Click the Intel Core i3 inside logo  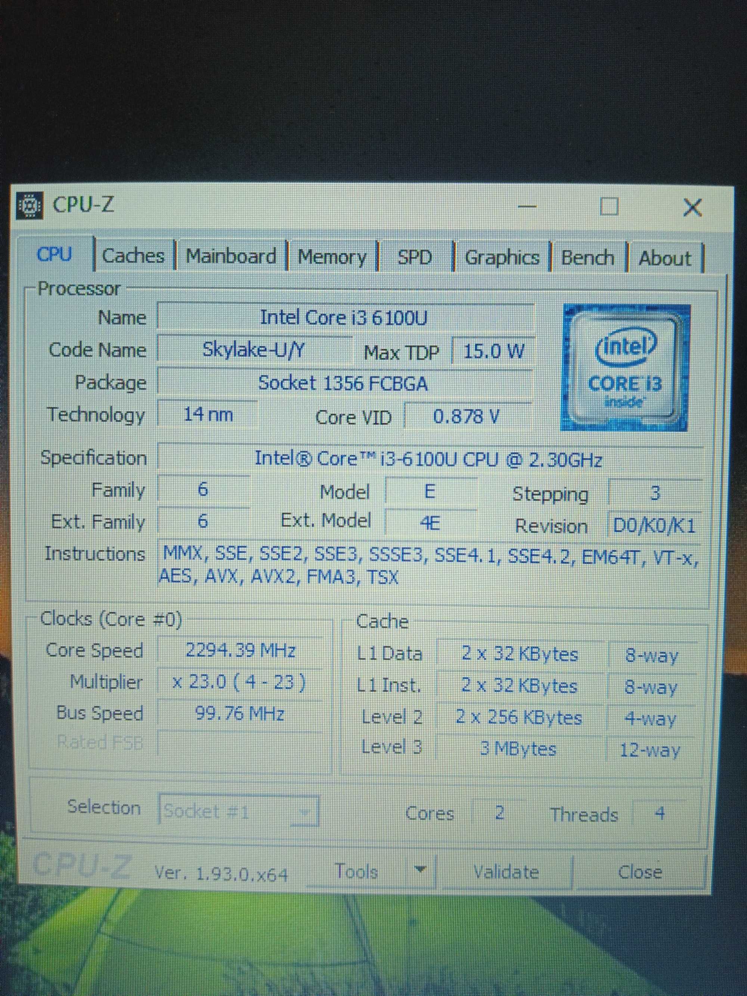[x=626, y=367]
